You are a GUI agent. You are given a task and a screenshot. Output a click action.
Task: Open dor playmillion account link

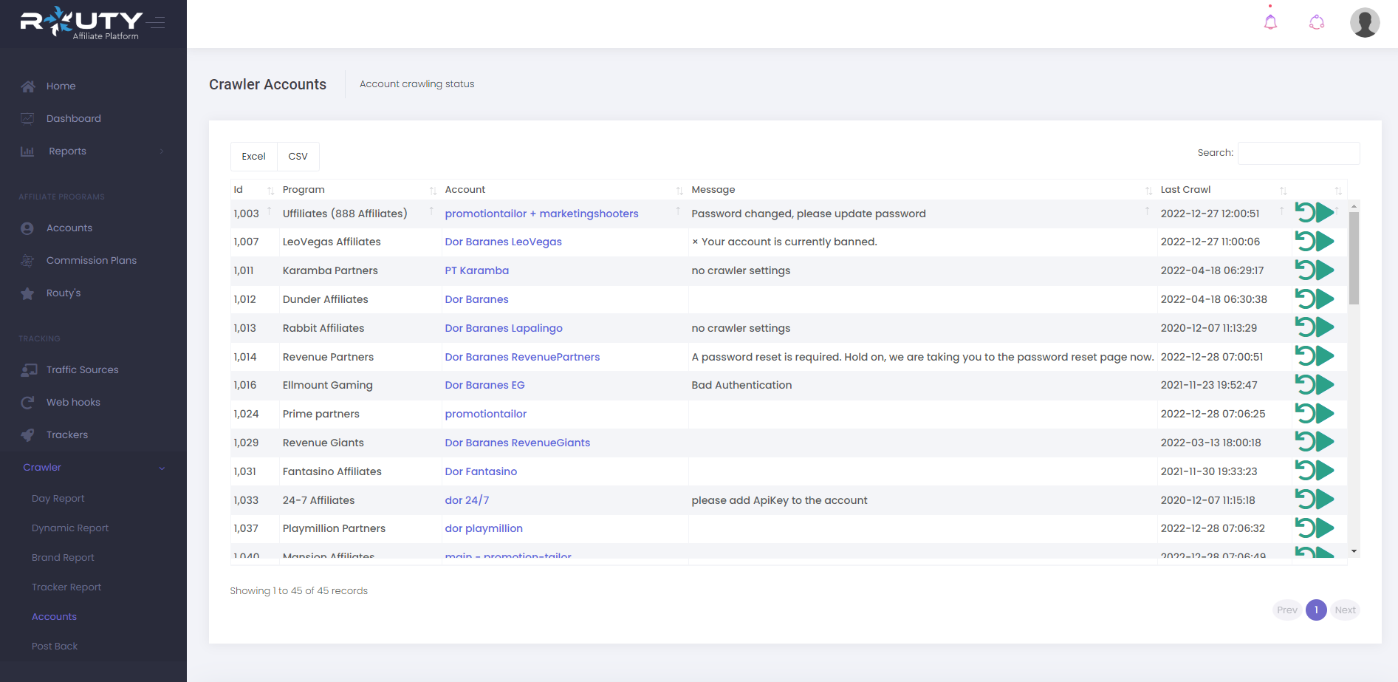(x=484, y=528)
